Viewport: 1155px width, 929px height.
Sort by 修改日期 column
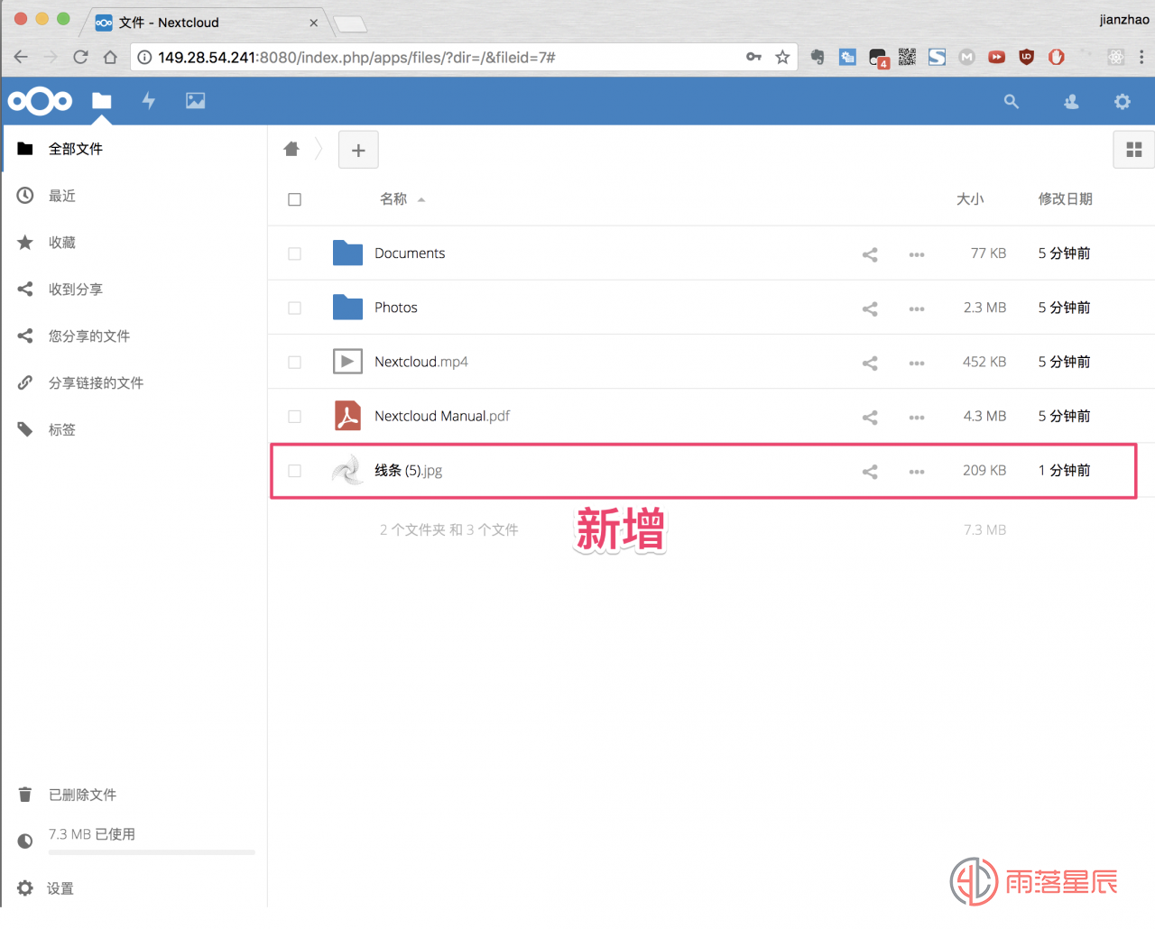(1065, 198)
